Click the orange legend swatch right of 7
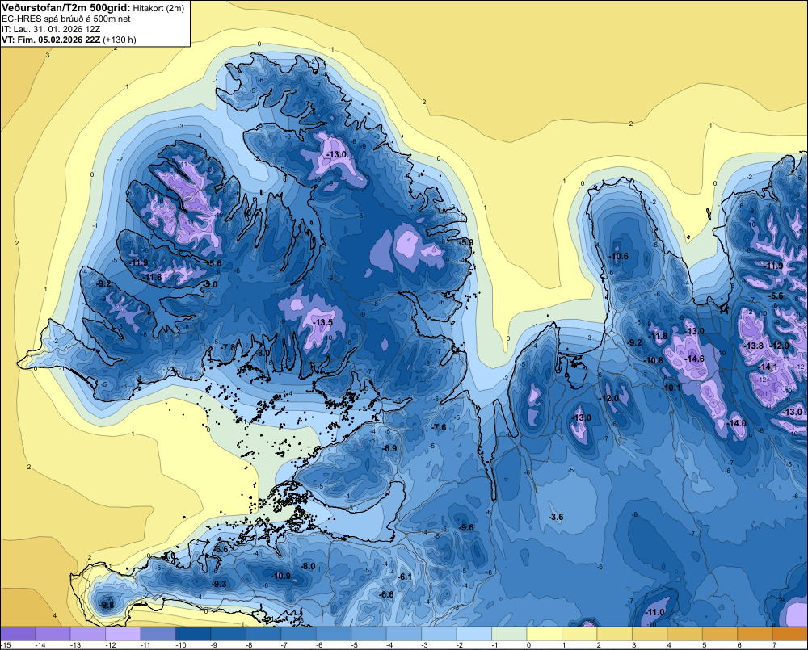This screenshot has width=808, height=650. click(x=790, y=634)
